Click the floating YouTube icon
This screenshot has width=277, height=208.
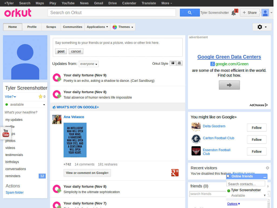6,133
